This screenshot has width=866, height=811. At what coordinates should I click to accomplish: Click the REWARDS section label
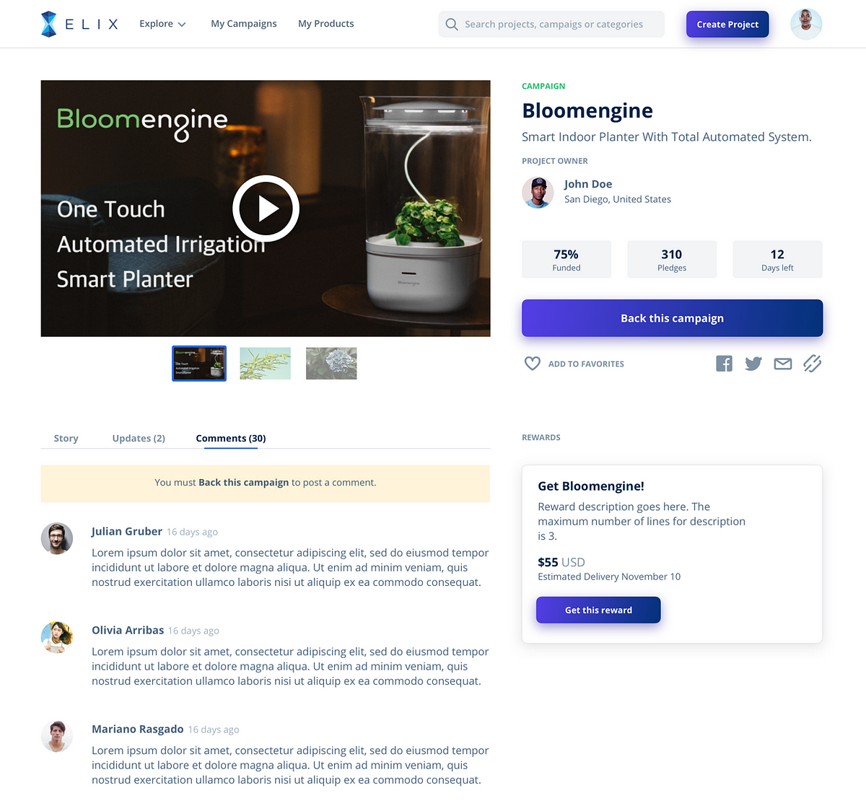click(x=541, y=438)
